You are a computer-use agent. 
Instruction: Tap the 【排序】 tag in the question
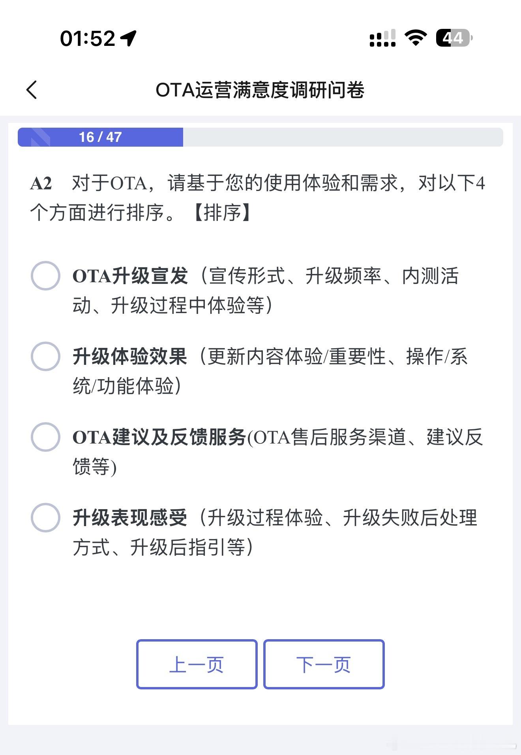[223, 213]
